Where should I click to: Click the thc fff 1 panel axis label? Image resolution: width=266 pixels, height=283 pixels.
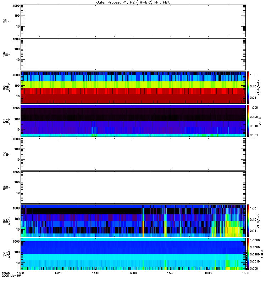click(x=6, y=154)
